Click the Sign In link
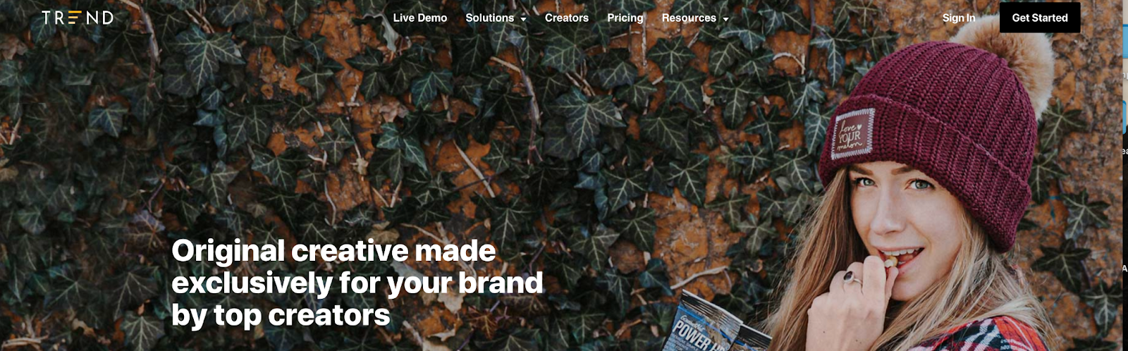 click(959, 18)
